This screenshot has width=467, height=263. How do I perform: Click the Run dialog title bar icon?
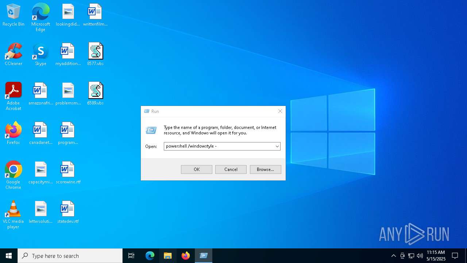(x=147, y=111)
